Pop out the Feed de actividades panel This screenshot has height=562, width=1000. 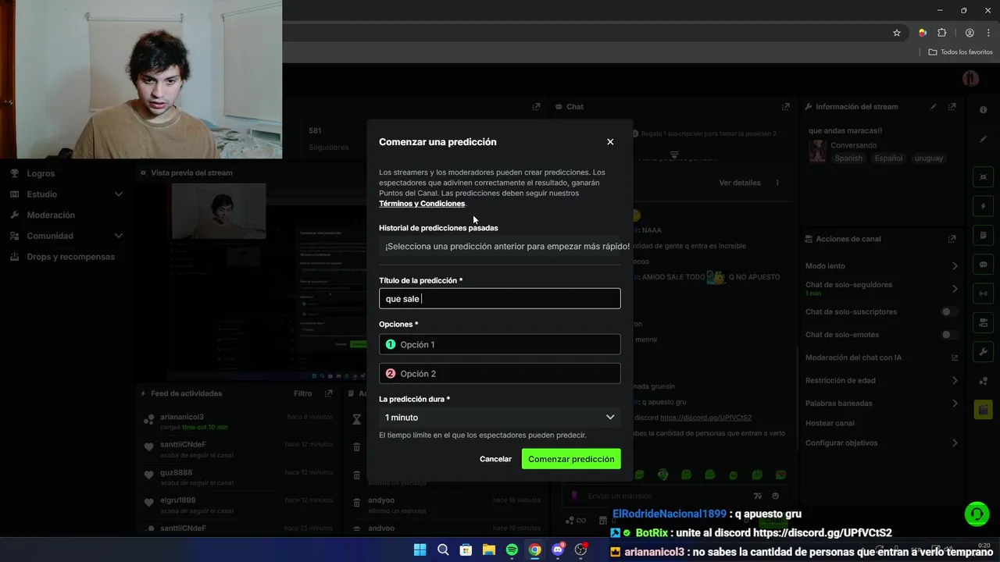pyautogui.click(x=329, y=394)
